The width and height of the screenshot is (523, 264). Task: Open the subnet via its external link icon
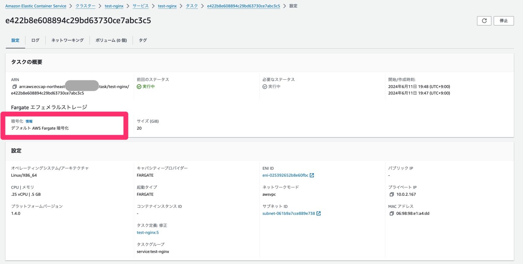[x=318, y=213]
